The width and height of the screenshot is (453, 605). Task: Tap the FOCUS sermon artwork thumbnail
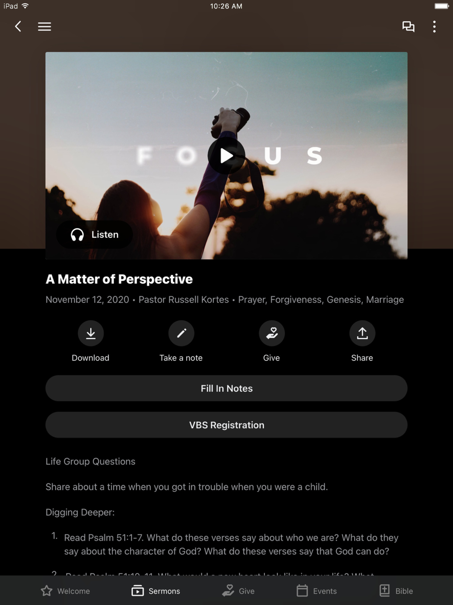226,156
